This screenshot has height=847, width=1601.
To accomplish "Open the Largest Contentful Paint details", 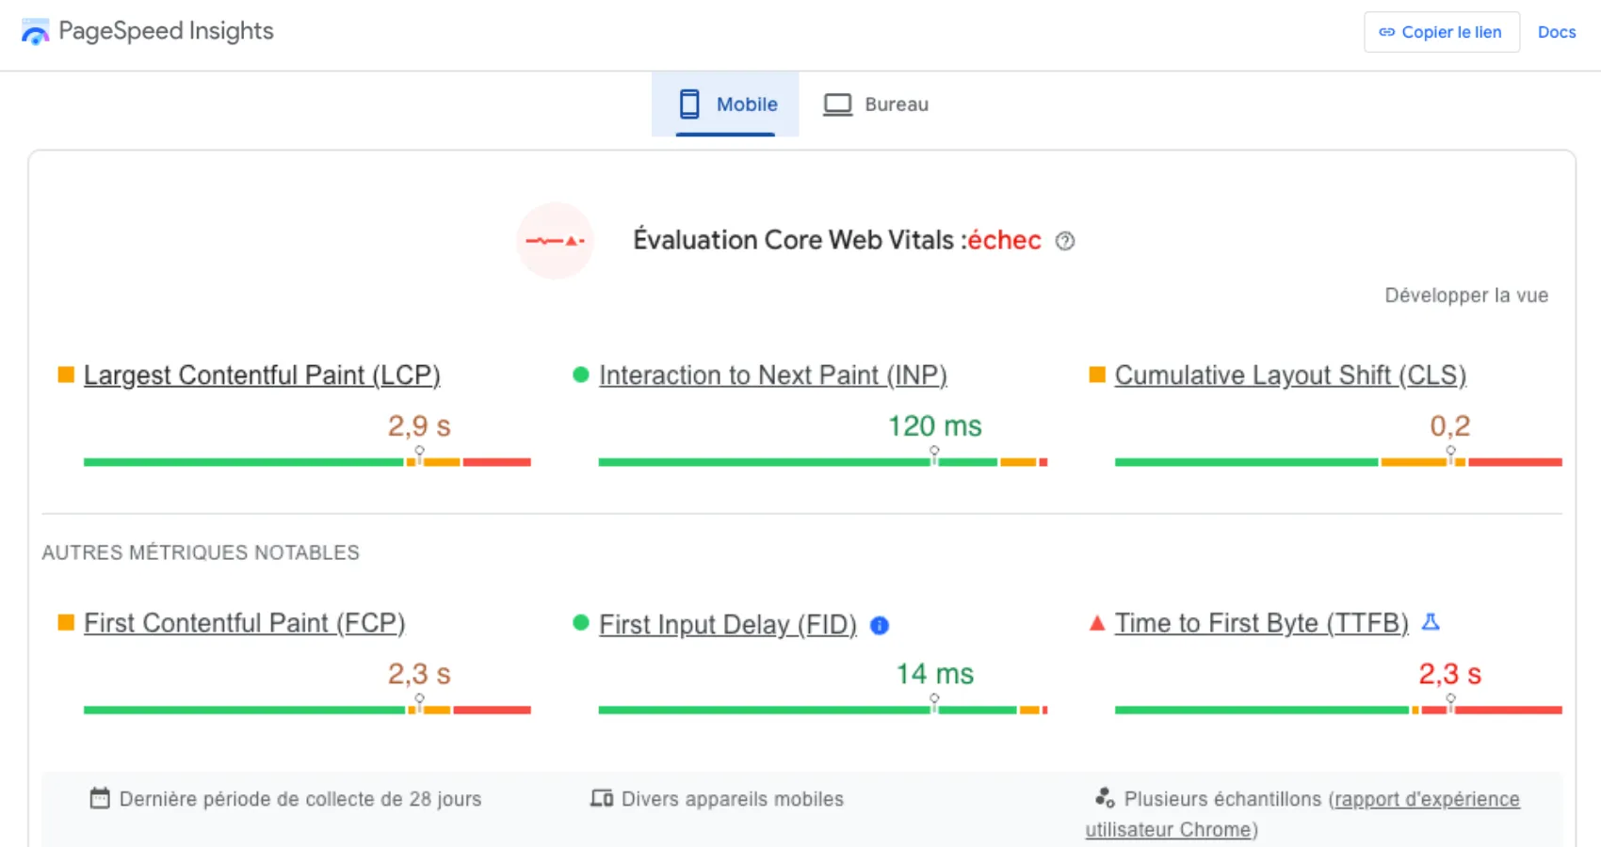I will point(262,375).
